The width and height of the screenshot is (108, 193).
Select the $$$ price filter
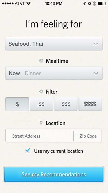[x=66, y=104]
